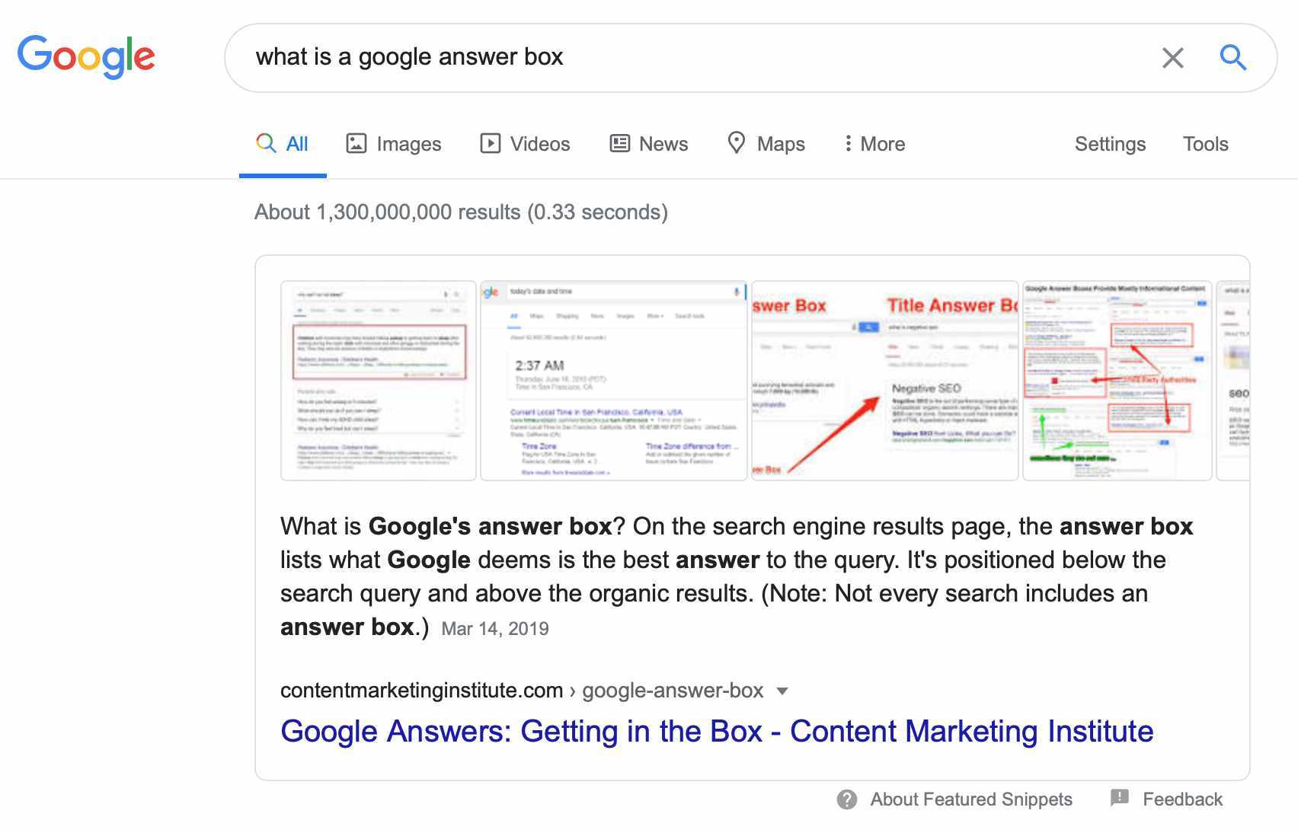Click the Maps pin icon

736,143
